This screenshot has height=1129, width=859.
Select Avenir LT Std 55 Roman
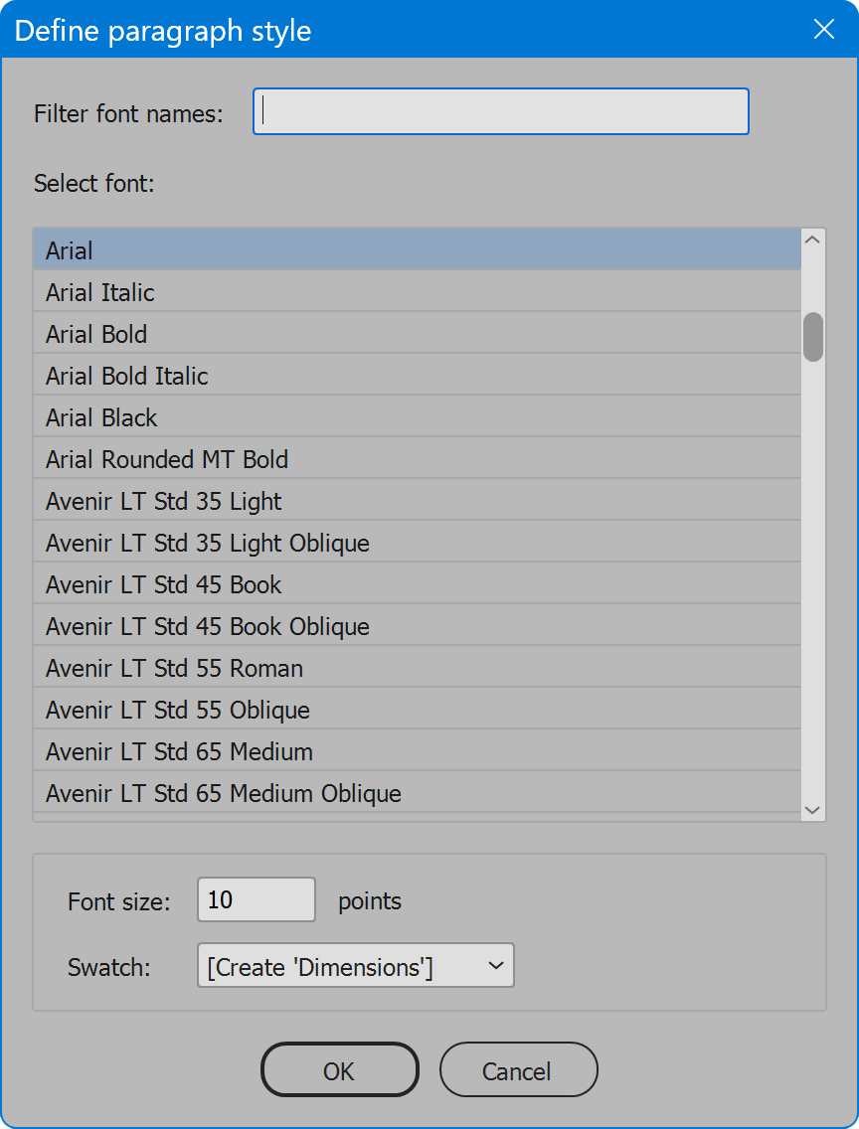click(x=417, y=668)
